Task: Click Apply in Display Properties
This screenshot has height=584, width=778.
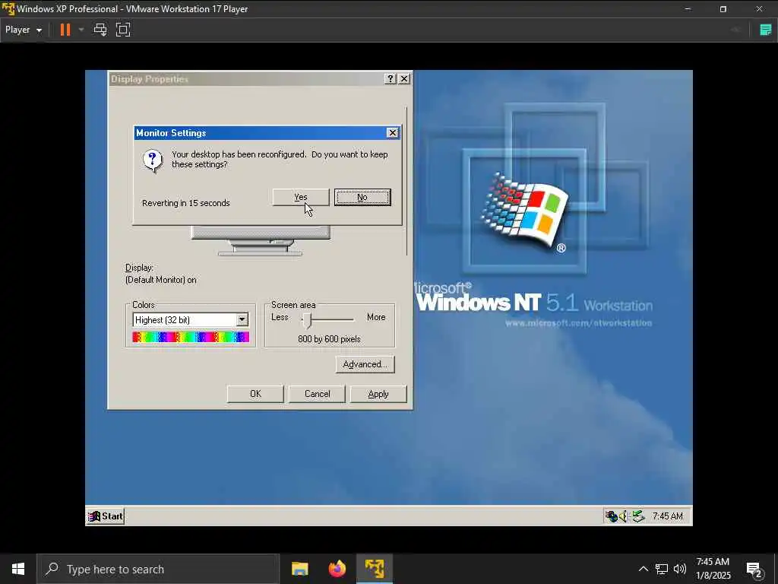Action: click(378, 394)
